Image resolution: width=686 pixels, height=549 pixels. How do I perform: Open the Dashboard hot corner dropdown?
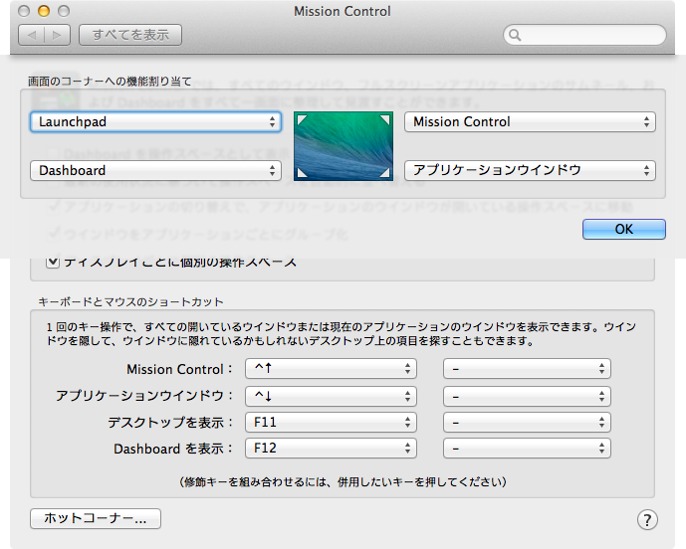tap(155, 170)
